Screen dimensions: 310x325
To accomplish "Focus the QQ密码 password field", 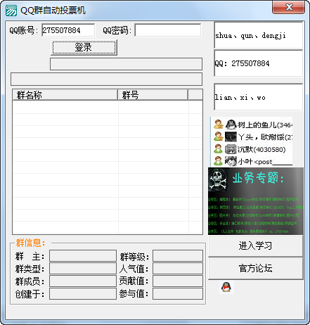I will 168,30.
